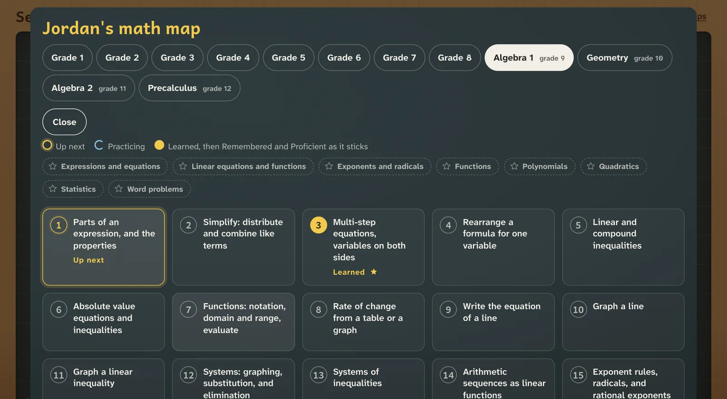Viewport: 727px width, 399px height.
Task: Open lesson 11 Graph a linear inequality
Action: click(104, 379)
